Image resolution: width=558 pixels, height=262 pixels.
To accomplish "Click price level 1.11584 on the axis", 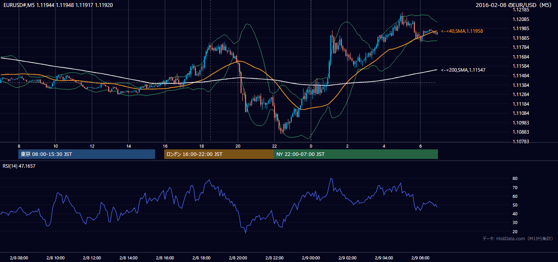I will pyautogui.click(x=521, y=66).
